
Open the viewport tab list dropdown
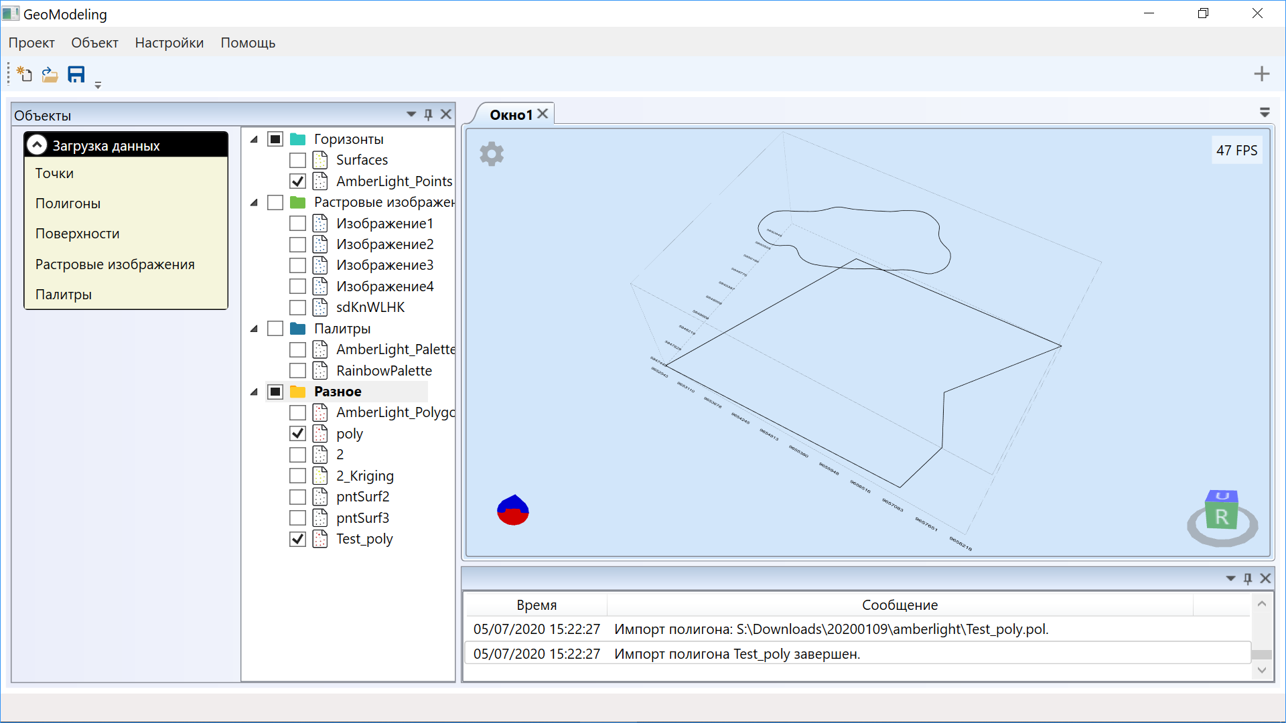tap(1265, 112)
